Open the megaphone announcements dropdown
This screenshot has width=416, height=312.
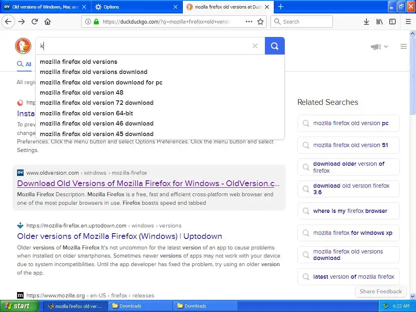click(x=379, y=47)
